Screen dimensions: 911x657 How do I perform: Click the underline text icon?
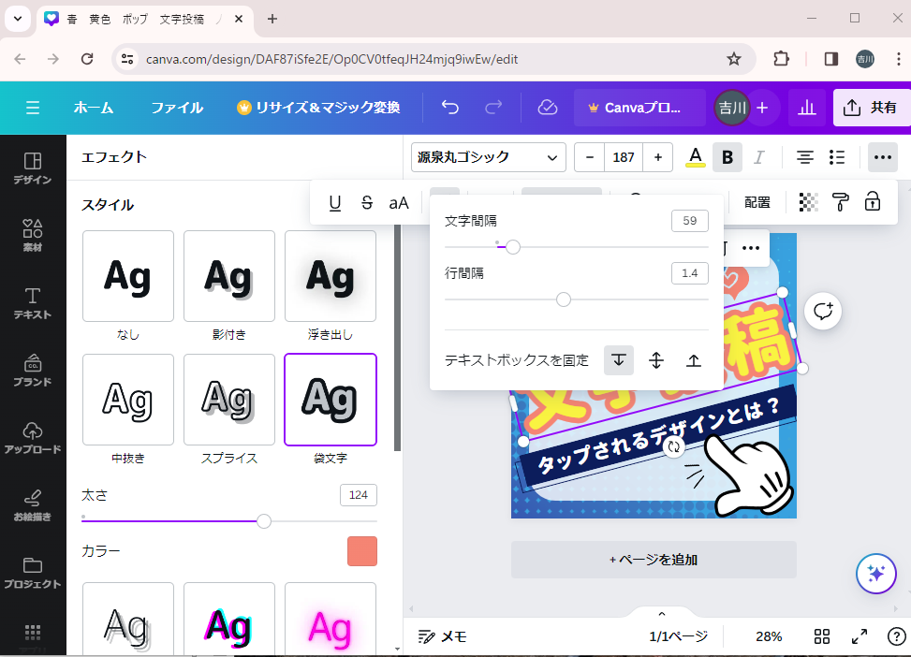(335, 203)
